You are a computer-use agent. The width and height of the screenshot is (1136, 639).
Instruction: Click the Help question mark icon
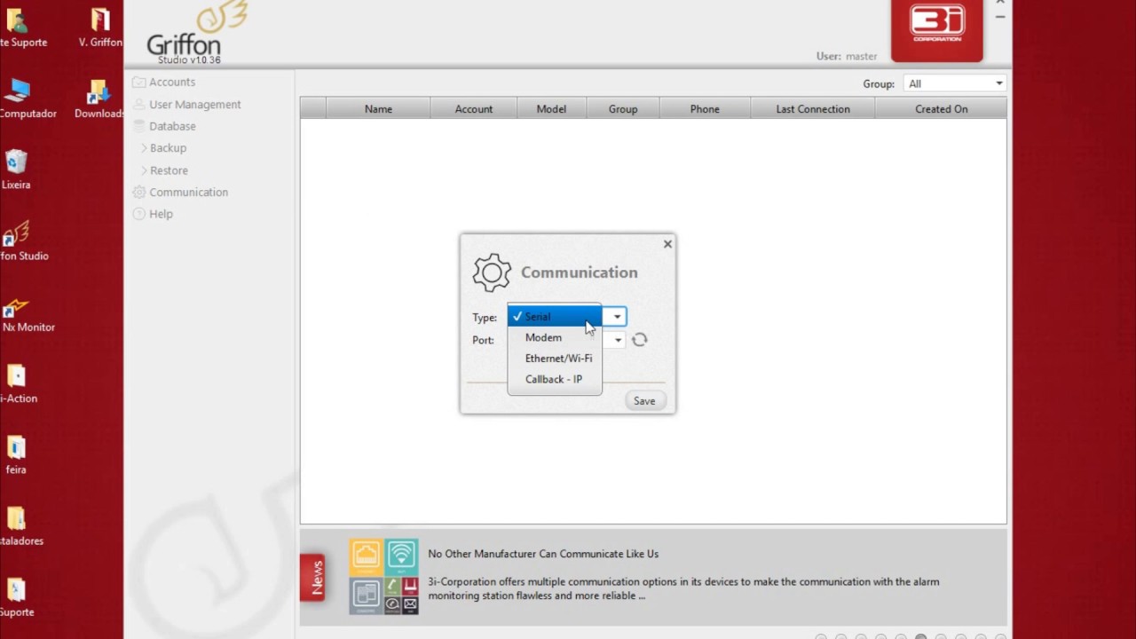[x=138, y=214]
